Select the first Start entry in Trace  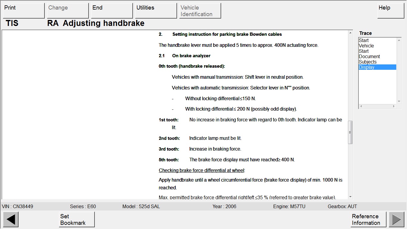coord(378,40)
